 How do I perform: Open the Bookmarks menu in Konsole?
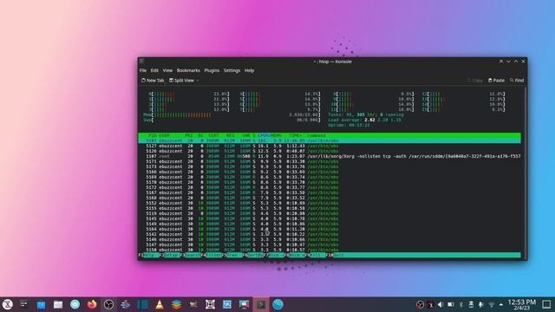pos(188,70)
